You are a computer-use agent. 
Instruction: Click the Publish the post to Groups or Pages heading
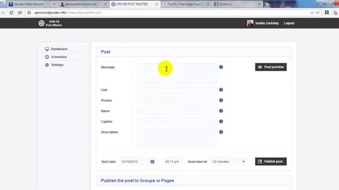[x=137, y=180]
